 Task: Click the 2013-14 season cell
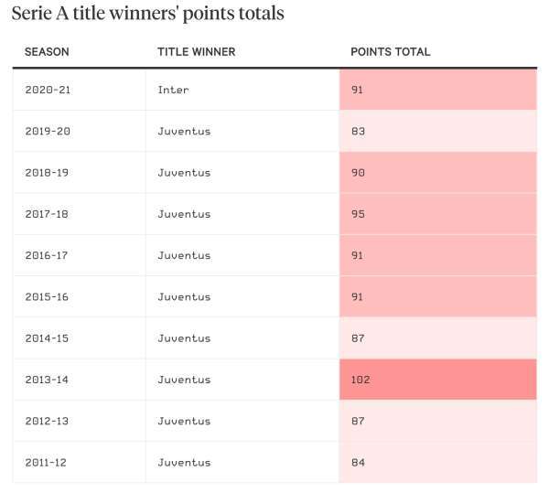79,380
